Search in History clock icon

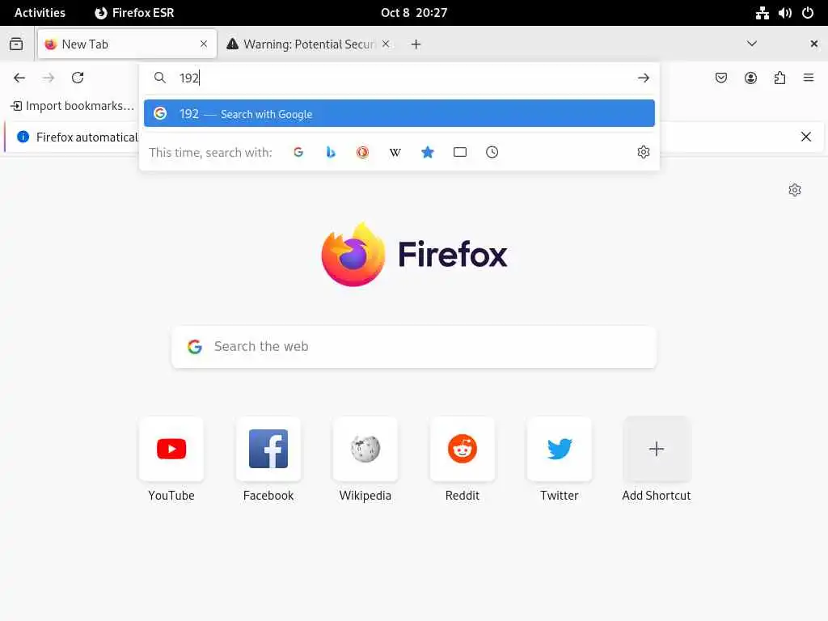492,152
